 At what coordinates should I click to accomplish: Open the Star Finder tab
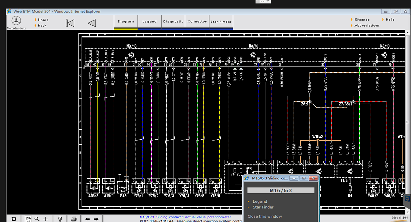(221, 22)
